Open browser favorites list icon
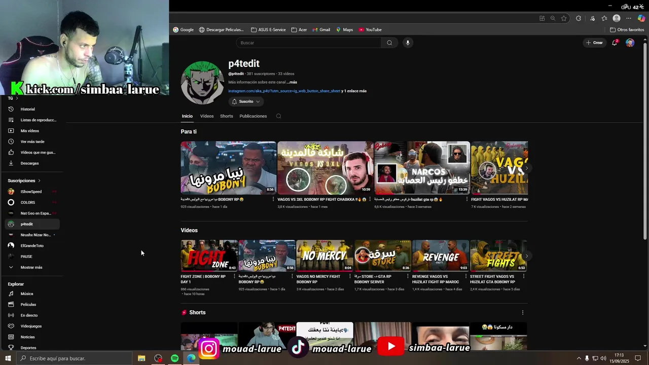 tap(604, 18)
